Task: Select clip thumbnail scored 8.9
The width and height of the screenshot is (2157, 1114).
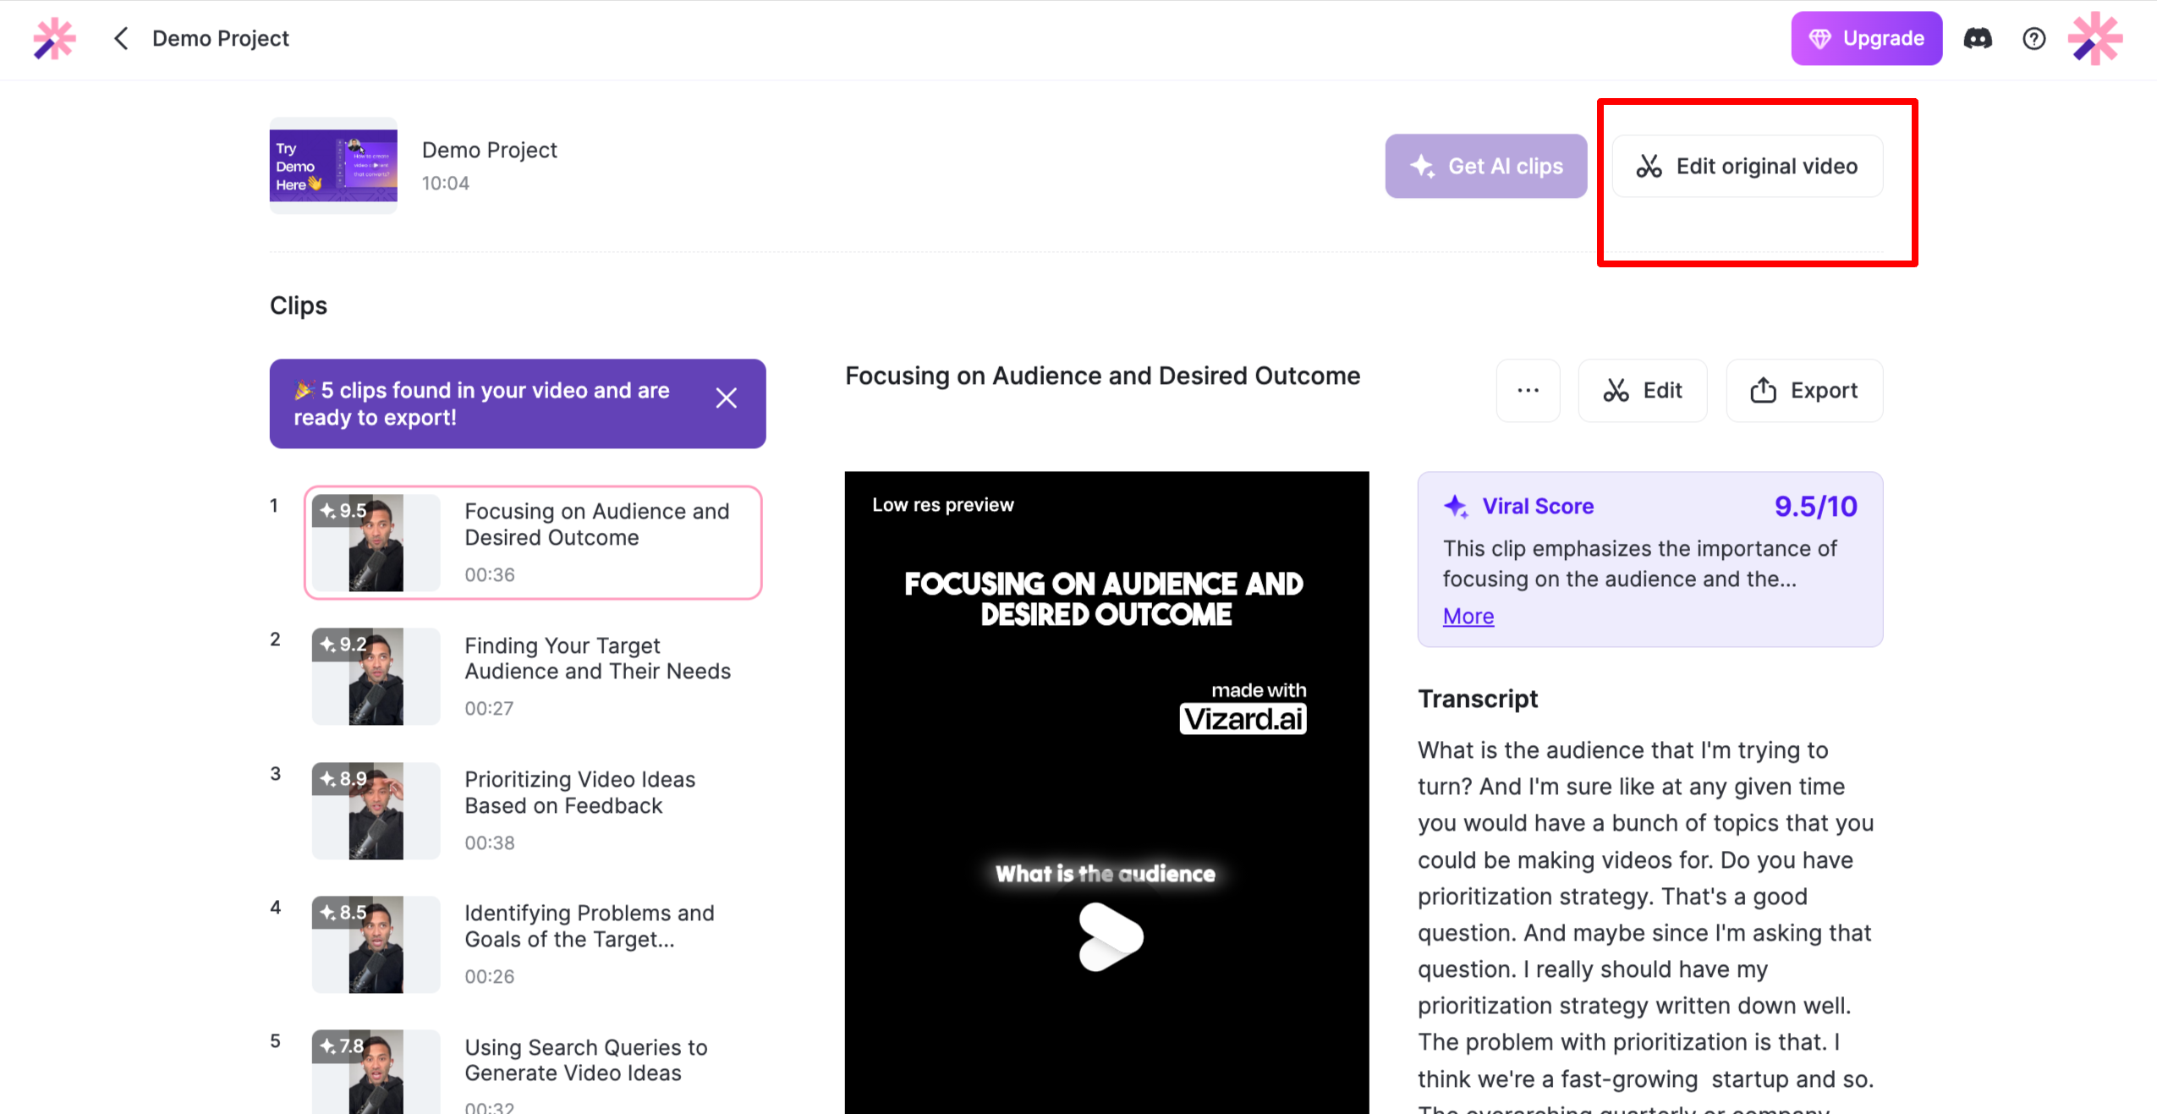Action: (x=376, y=810)
